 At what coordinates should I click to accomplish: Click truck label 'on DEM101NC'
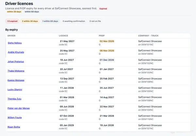(146, 45)
